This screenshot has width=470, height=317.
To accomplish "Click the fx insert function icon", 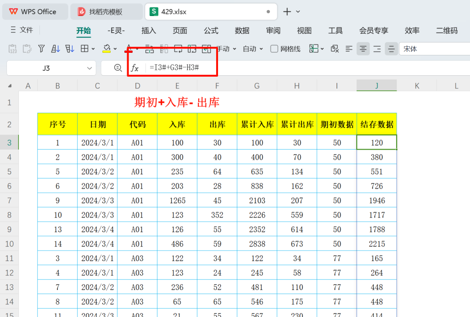I will pyautogui.click(x=135, y=68).
